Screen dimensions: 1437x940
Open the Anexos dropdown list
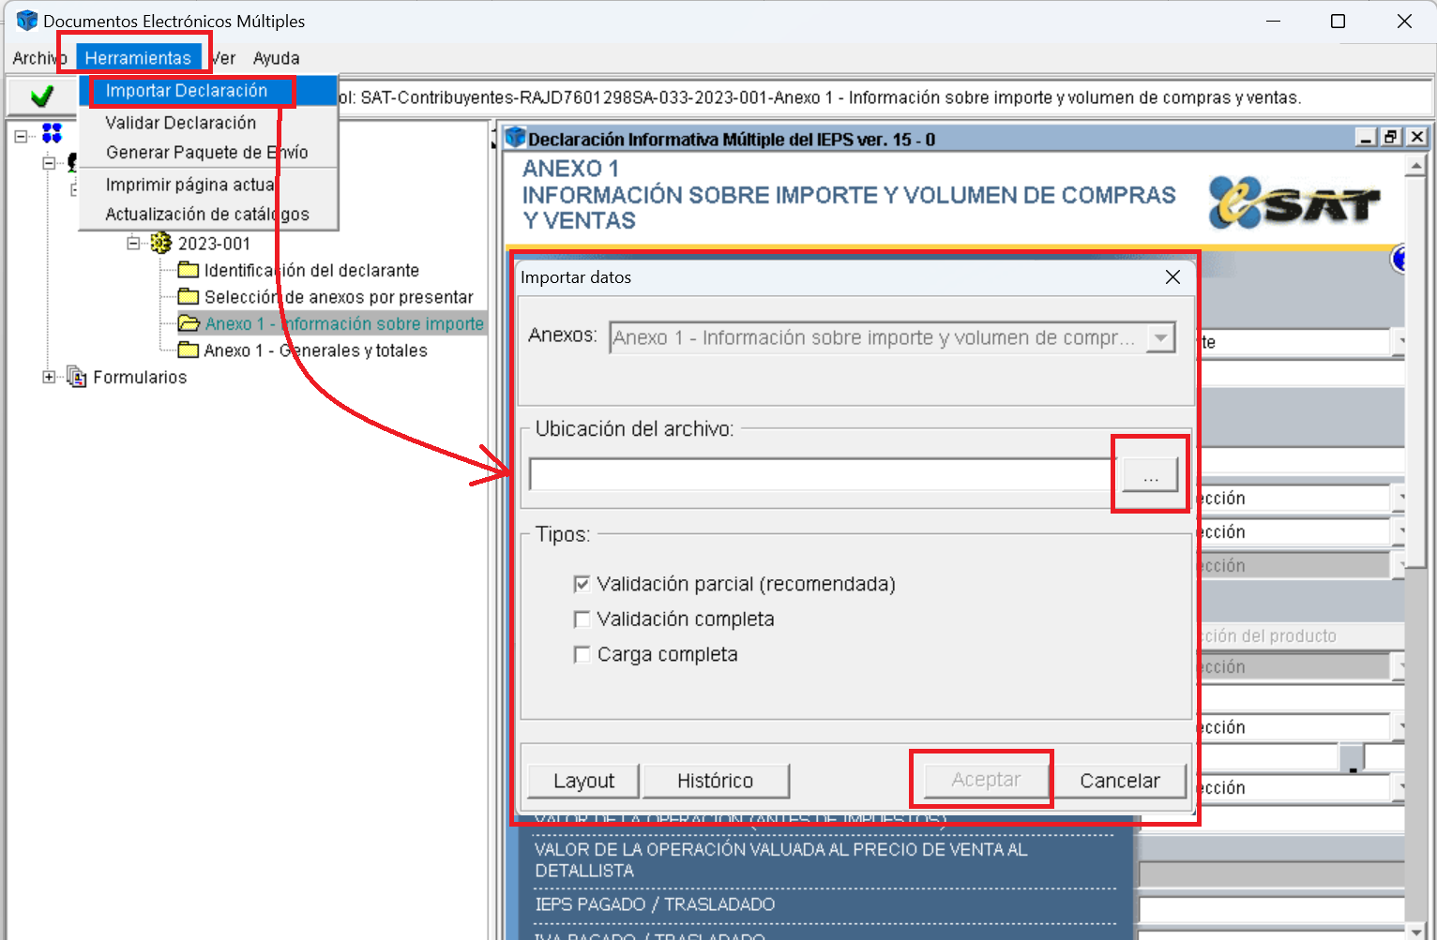click(1161, 337)
